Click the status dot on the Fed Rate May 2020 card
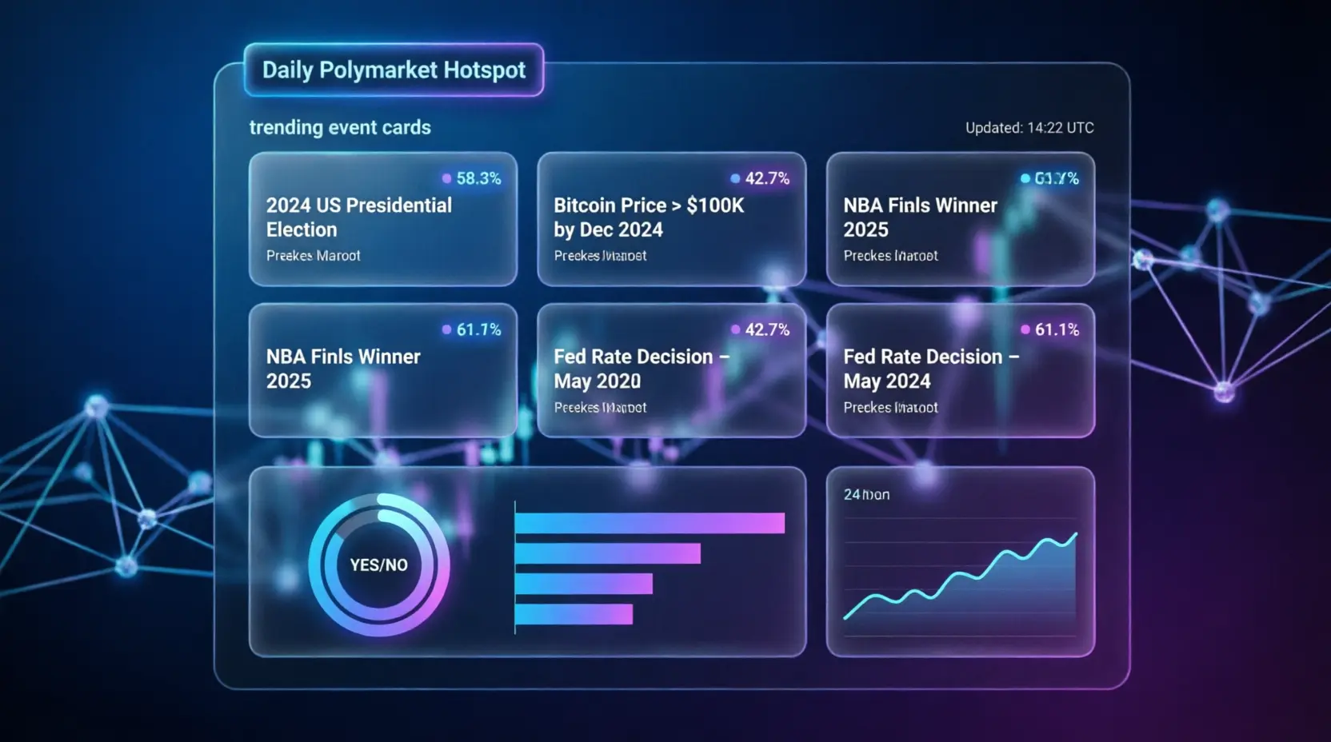Screen dimensions: 1331x742 (736, 329)
